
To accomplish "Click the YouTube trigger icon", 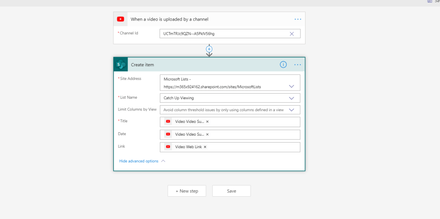I will pyautogui.click(x=121, y=19).
